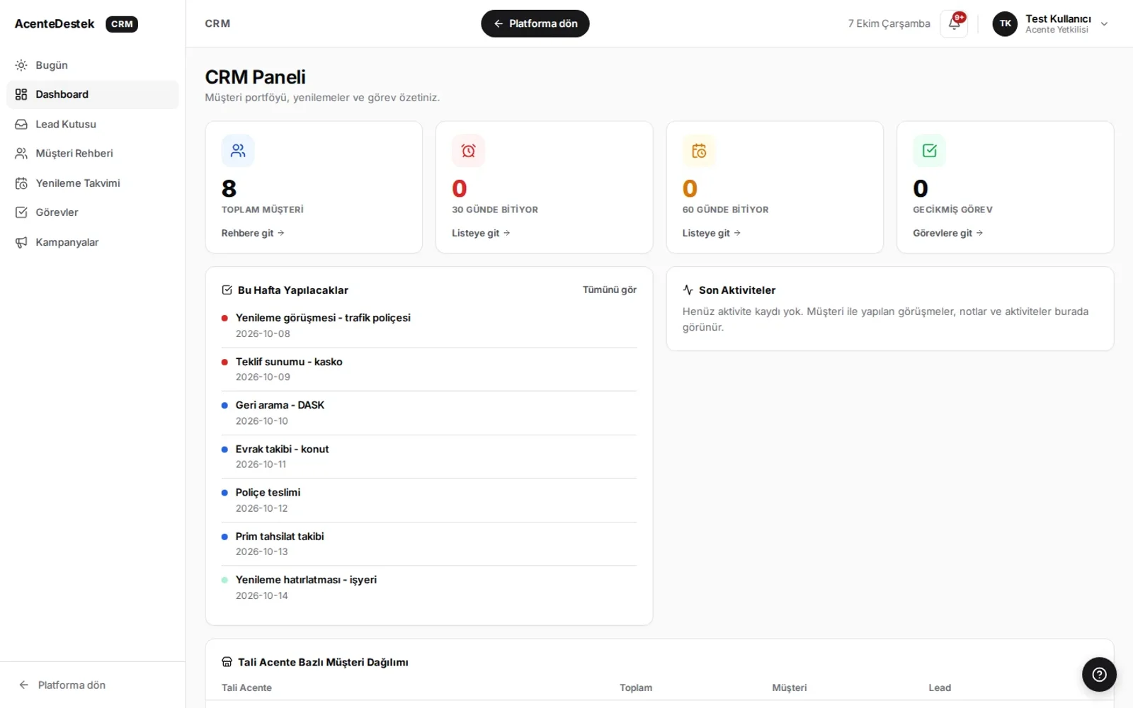Click the 30 Günde Bitiyor alarm icon

(468, 151)
